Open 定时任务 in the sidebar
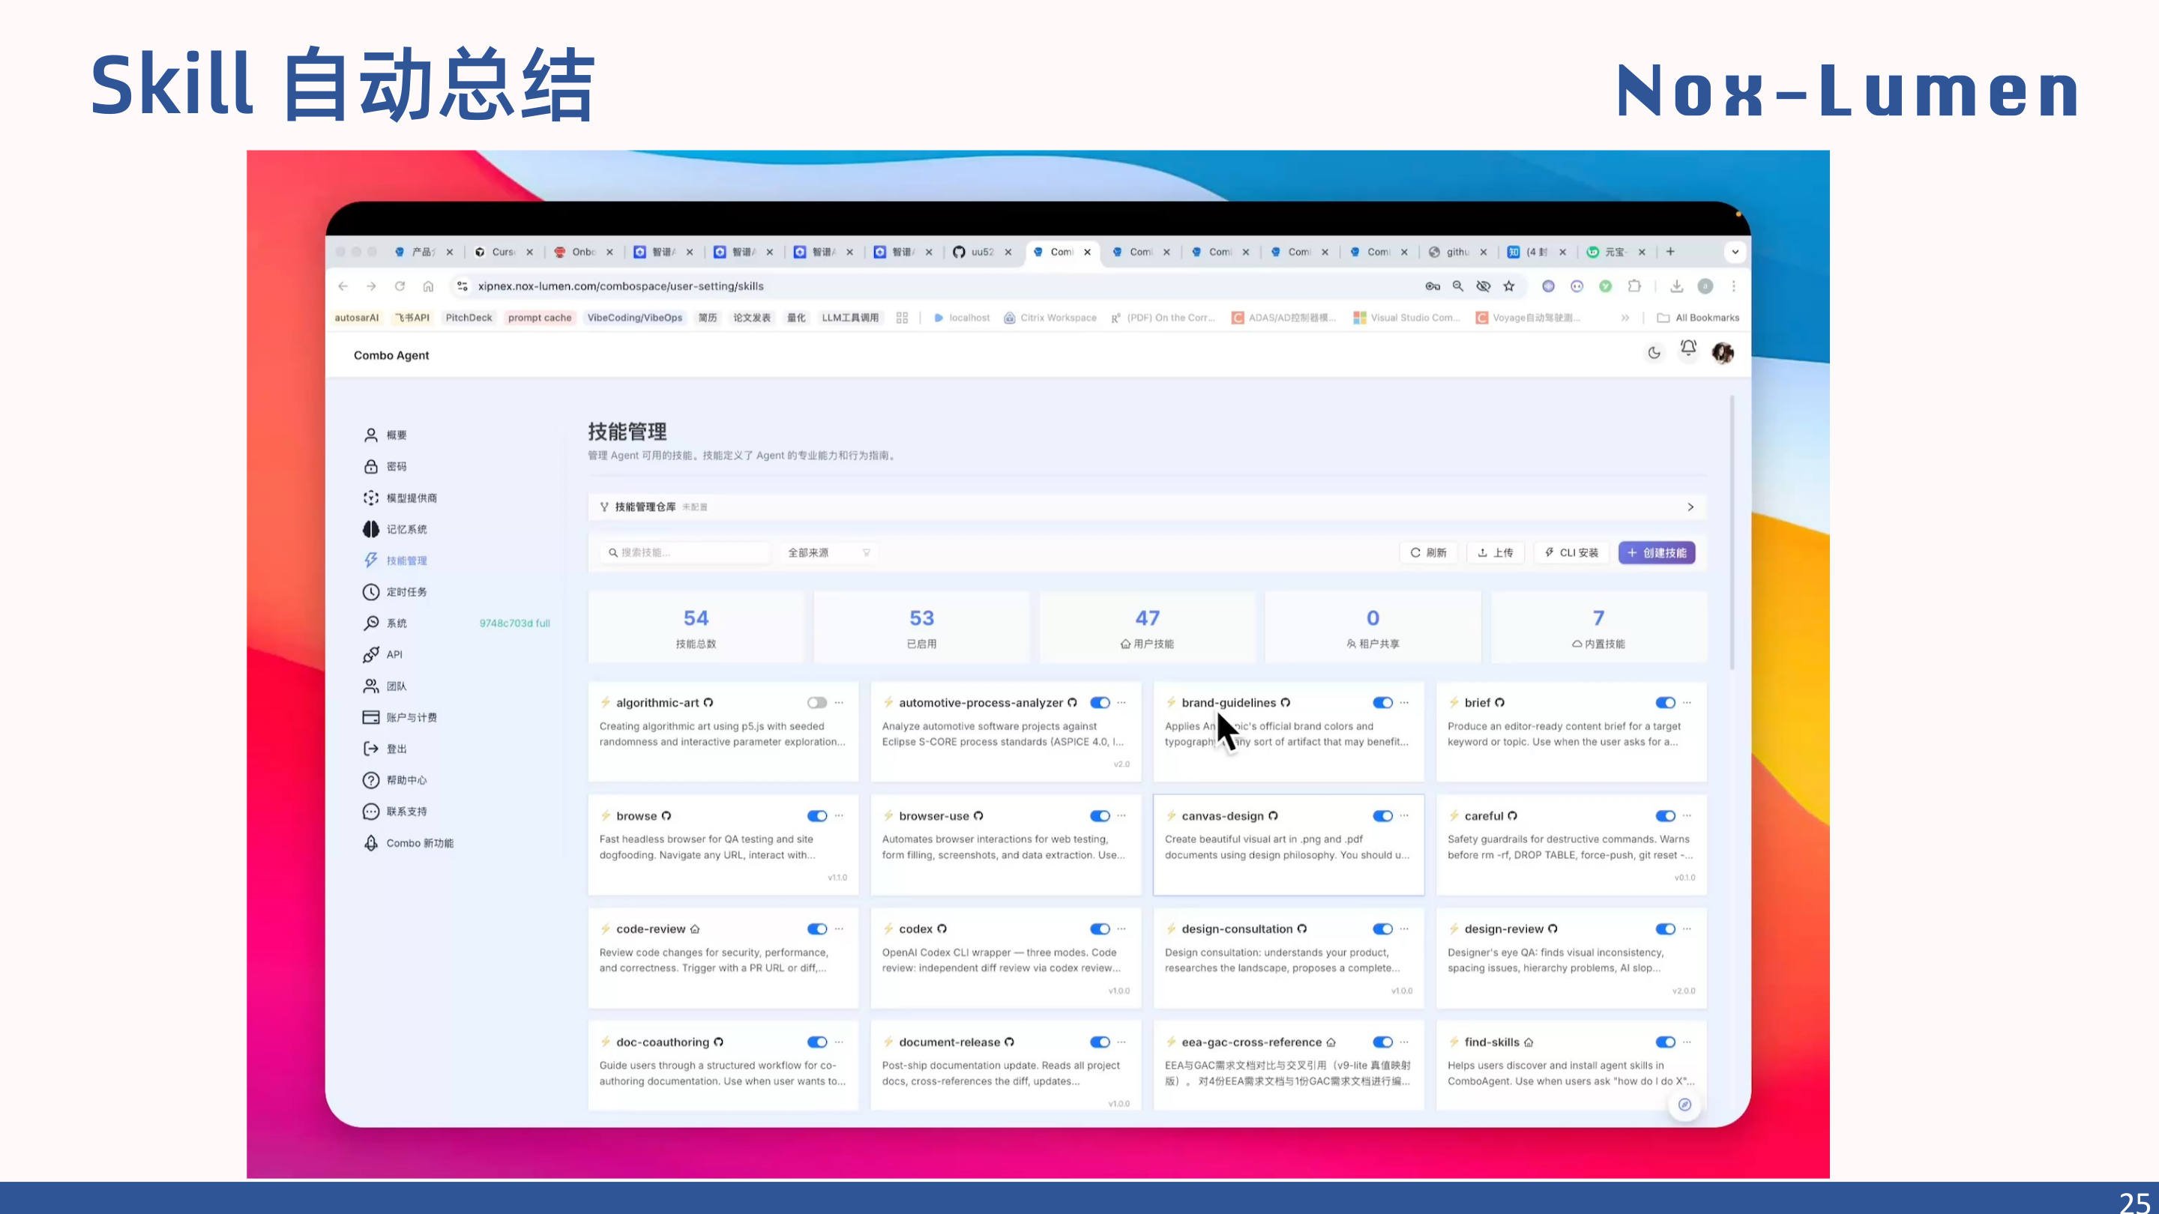Viewport: 2159px width, 1214px height. click(x=395, y=591)
